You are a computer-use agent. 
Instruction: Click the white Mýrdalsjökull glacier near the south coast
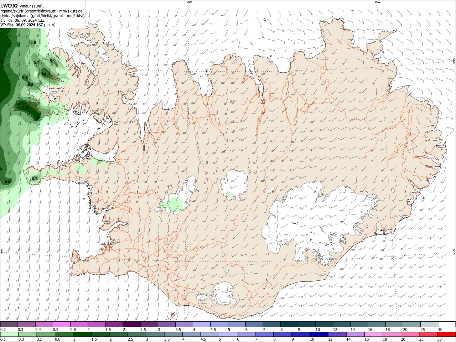coord(223,294)
